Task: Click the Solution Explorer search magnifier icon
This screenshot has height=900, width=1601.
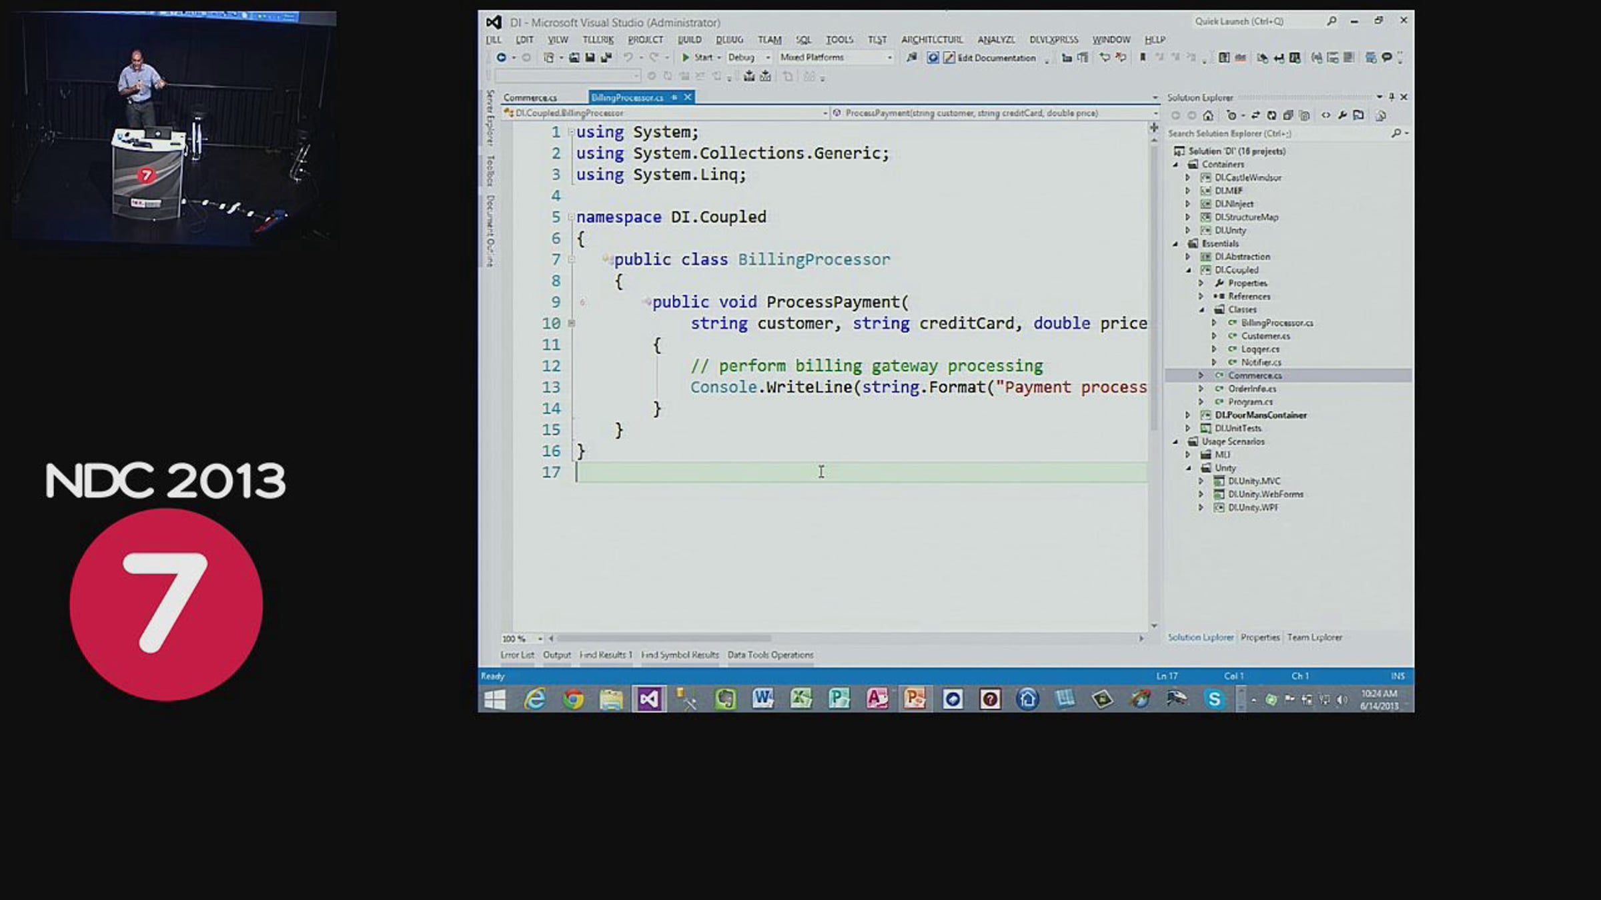Action: point(1396,133)
